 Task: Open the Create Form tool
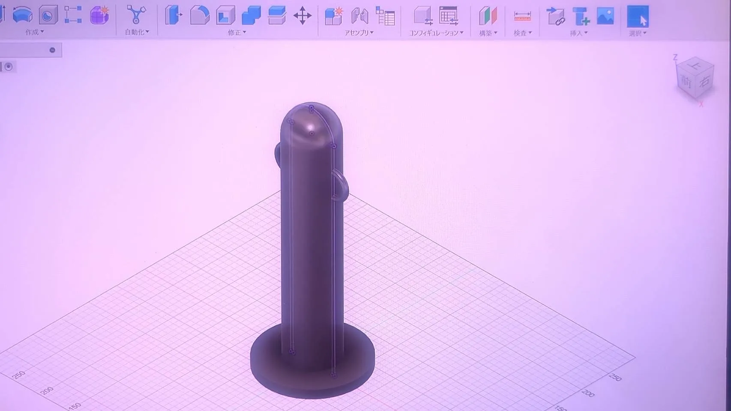click(x=99, y=15)
